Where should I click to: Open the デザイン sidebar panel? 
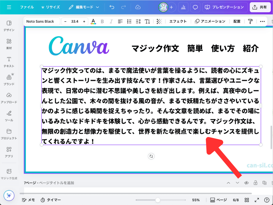pos(9,26)
